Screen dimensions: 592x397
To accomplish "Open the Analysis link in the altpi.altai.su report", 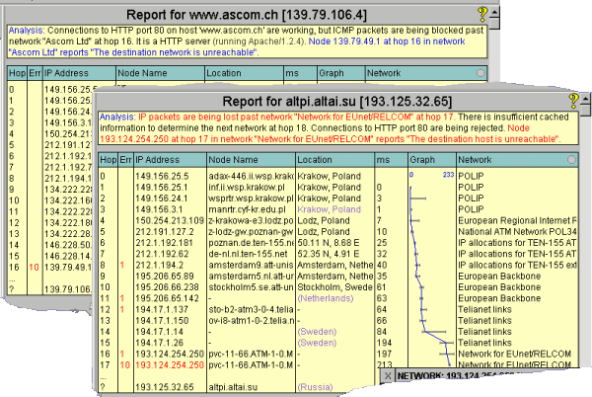I will point(117,118).
